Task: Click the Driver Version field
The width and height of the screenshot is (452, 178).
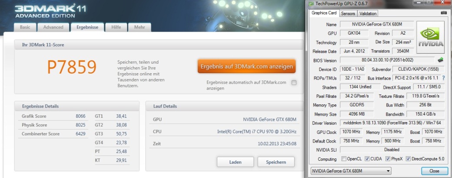Action: coord(392,123)
